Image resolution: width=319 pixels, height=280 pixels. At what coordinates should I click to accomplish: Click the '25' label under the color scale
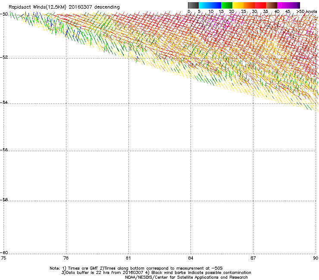point(244,12)
